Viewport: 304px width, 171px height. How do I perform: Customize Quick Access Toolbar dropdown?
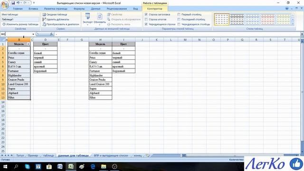pos(34,3)
